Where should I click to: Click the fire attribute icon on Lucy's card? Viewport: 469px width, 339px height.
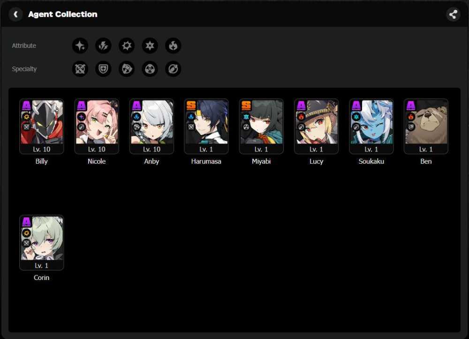tap(301, 117)
